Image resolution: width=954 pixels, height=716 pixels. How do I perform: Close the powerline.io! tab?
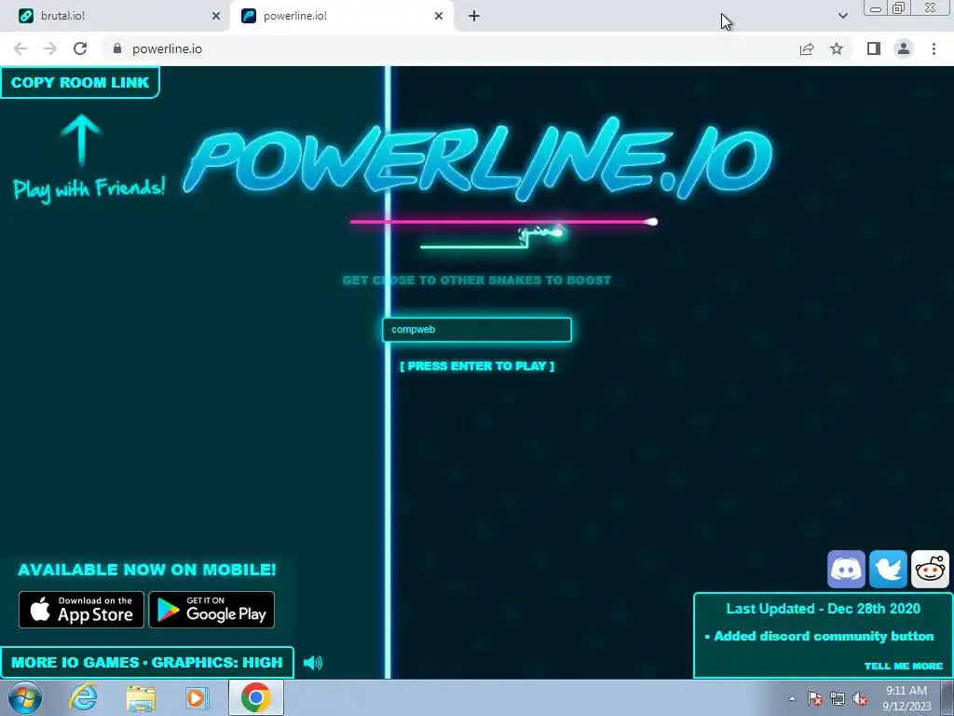pos(439,16)
